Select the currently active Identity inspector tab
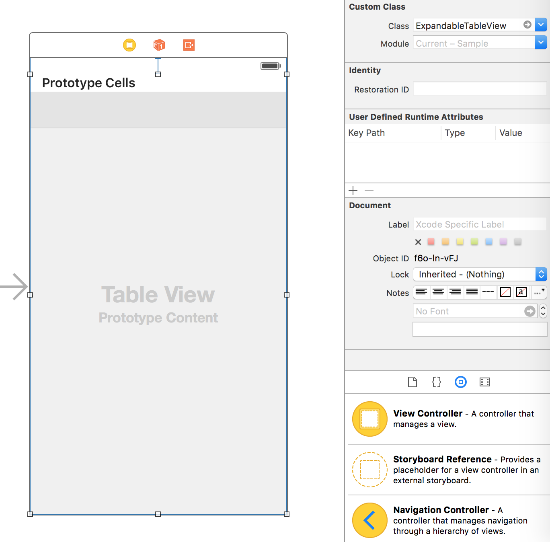Image resolution: width=550 pixels, height=542 pixels. (x=461, y=382)
